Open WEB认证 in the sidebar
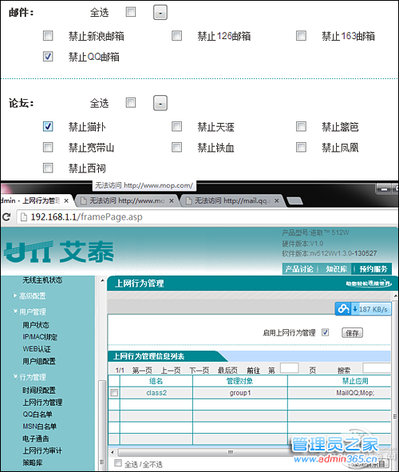The image size is (399, 472). [x=37, y=349]
